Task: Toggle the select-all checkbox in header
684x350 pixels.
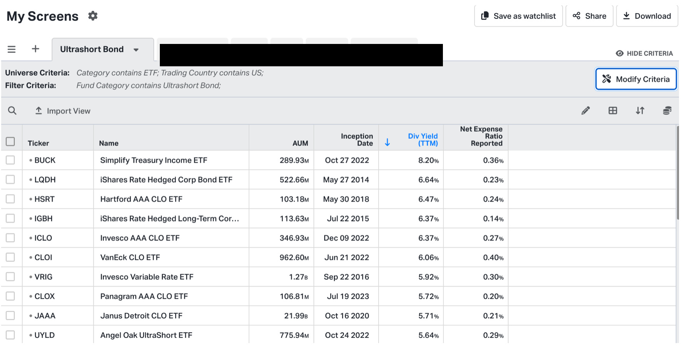Action: tap(10, 141)
